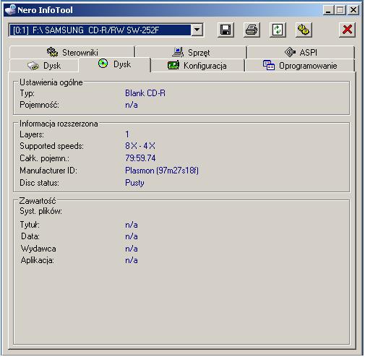The image size is (365, 357).
Task: Click the '8X - 4X' supported speeds value
Action: coord(140,146)
